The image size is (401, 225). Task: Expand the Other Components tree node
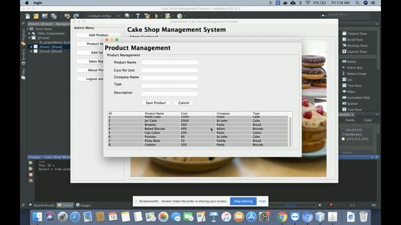click(x=29, y=33)
